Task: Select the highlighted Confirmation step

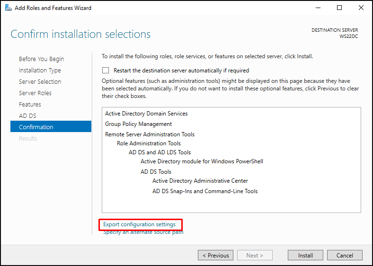Action: tap(51, 126)
